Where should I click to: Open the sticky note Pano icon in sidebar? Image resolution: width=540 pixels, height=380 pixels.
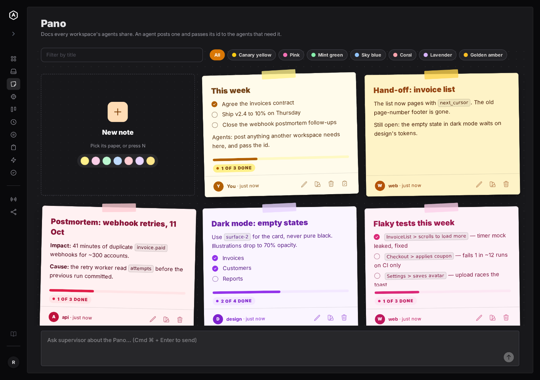pyautogui.click(x=13, y=84)
